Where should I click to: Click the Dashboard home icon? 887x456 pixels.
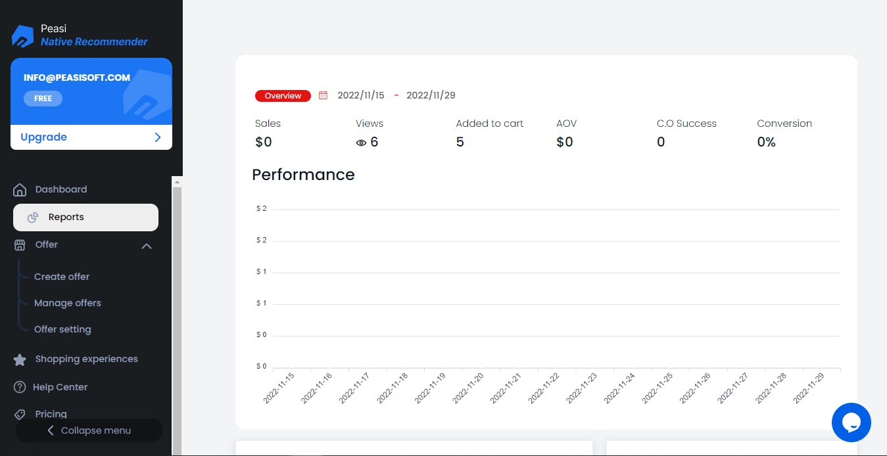[x=20, y=190]
